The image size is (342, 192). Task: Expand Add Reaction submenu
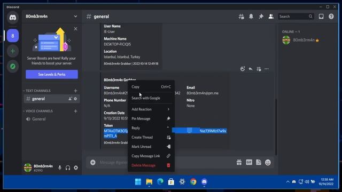151,109
